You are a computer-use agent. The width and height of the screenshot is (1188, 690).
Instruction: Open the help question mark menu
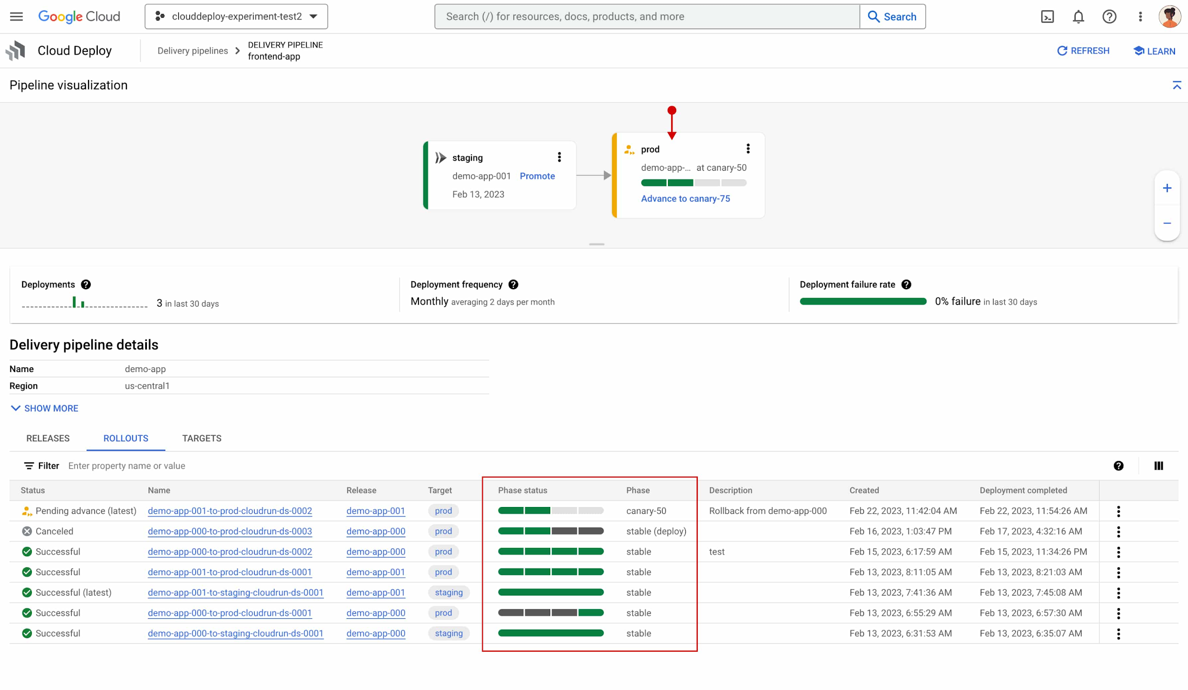point(1109,17)
